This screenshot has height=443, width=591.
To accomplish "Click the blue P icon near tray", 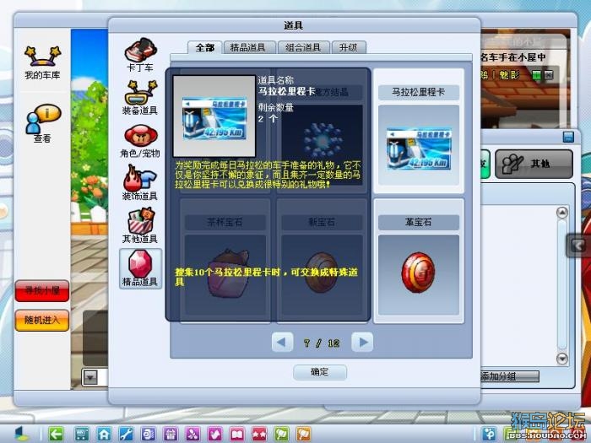I will (490, 434).
